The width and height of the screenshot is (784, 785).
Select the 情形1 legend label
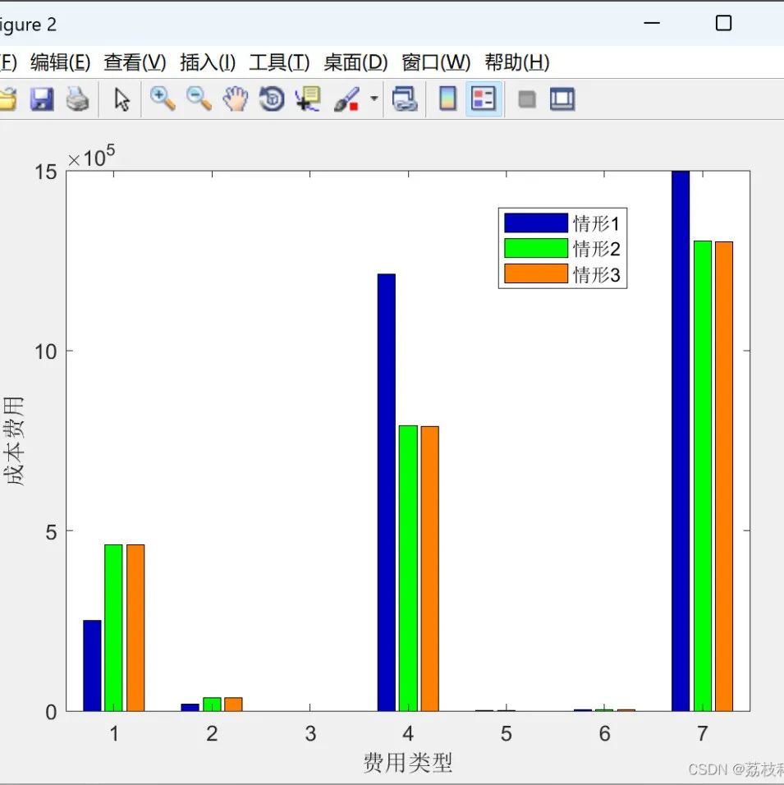pyautogui.click(x=596, y=223)
